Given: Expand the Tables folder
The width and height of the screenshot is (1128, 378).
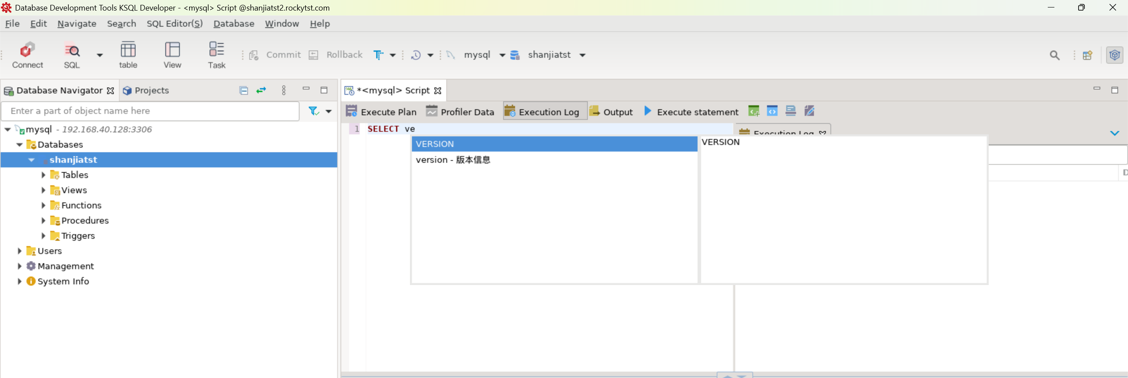Looking at the screenshot, I should pyautogui.click(x=43, y=175).
